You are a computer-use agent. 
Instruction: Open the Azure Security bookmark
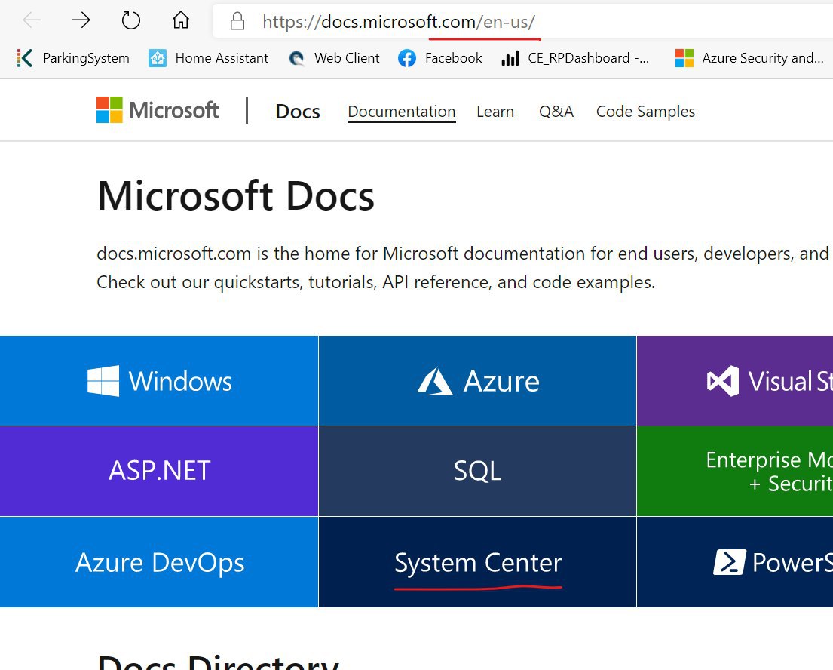(749, 58)
